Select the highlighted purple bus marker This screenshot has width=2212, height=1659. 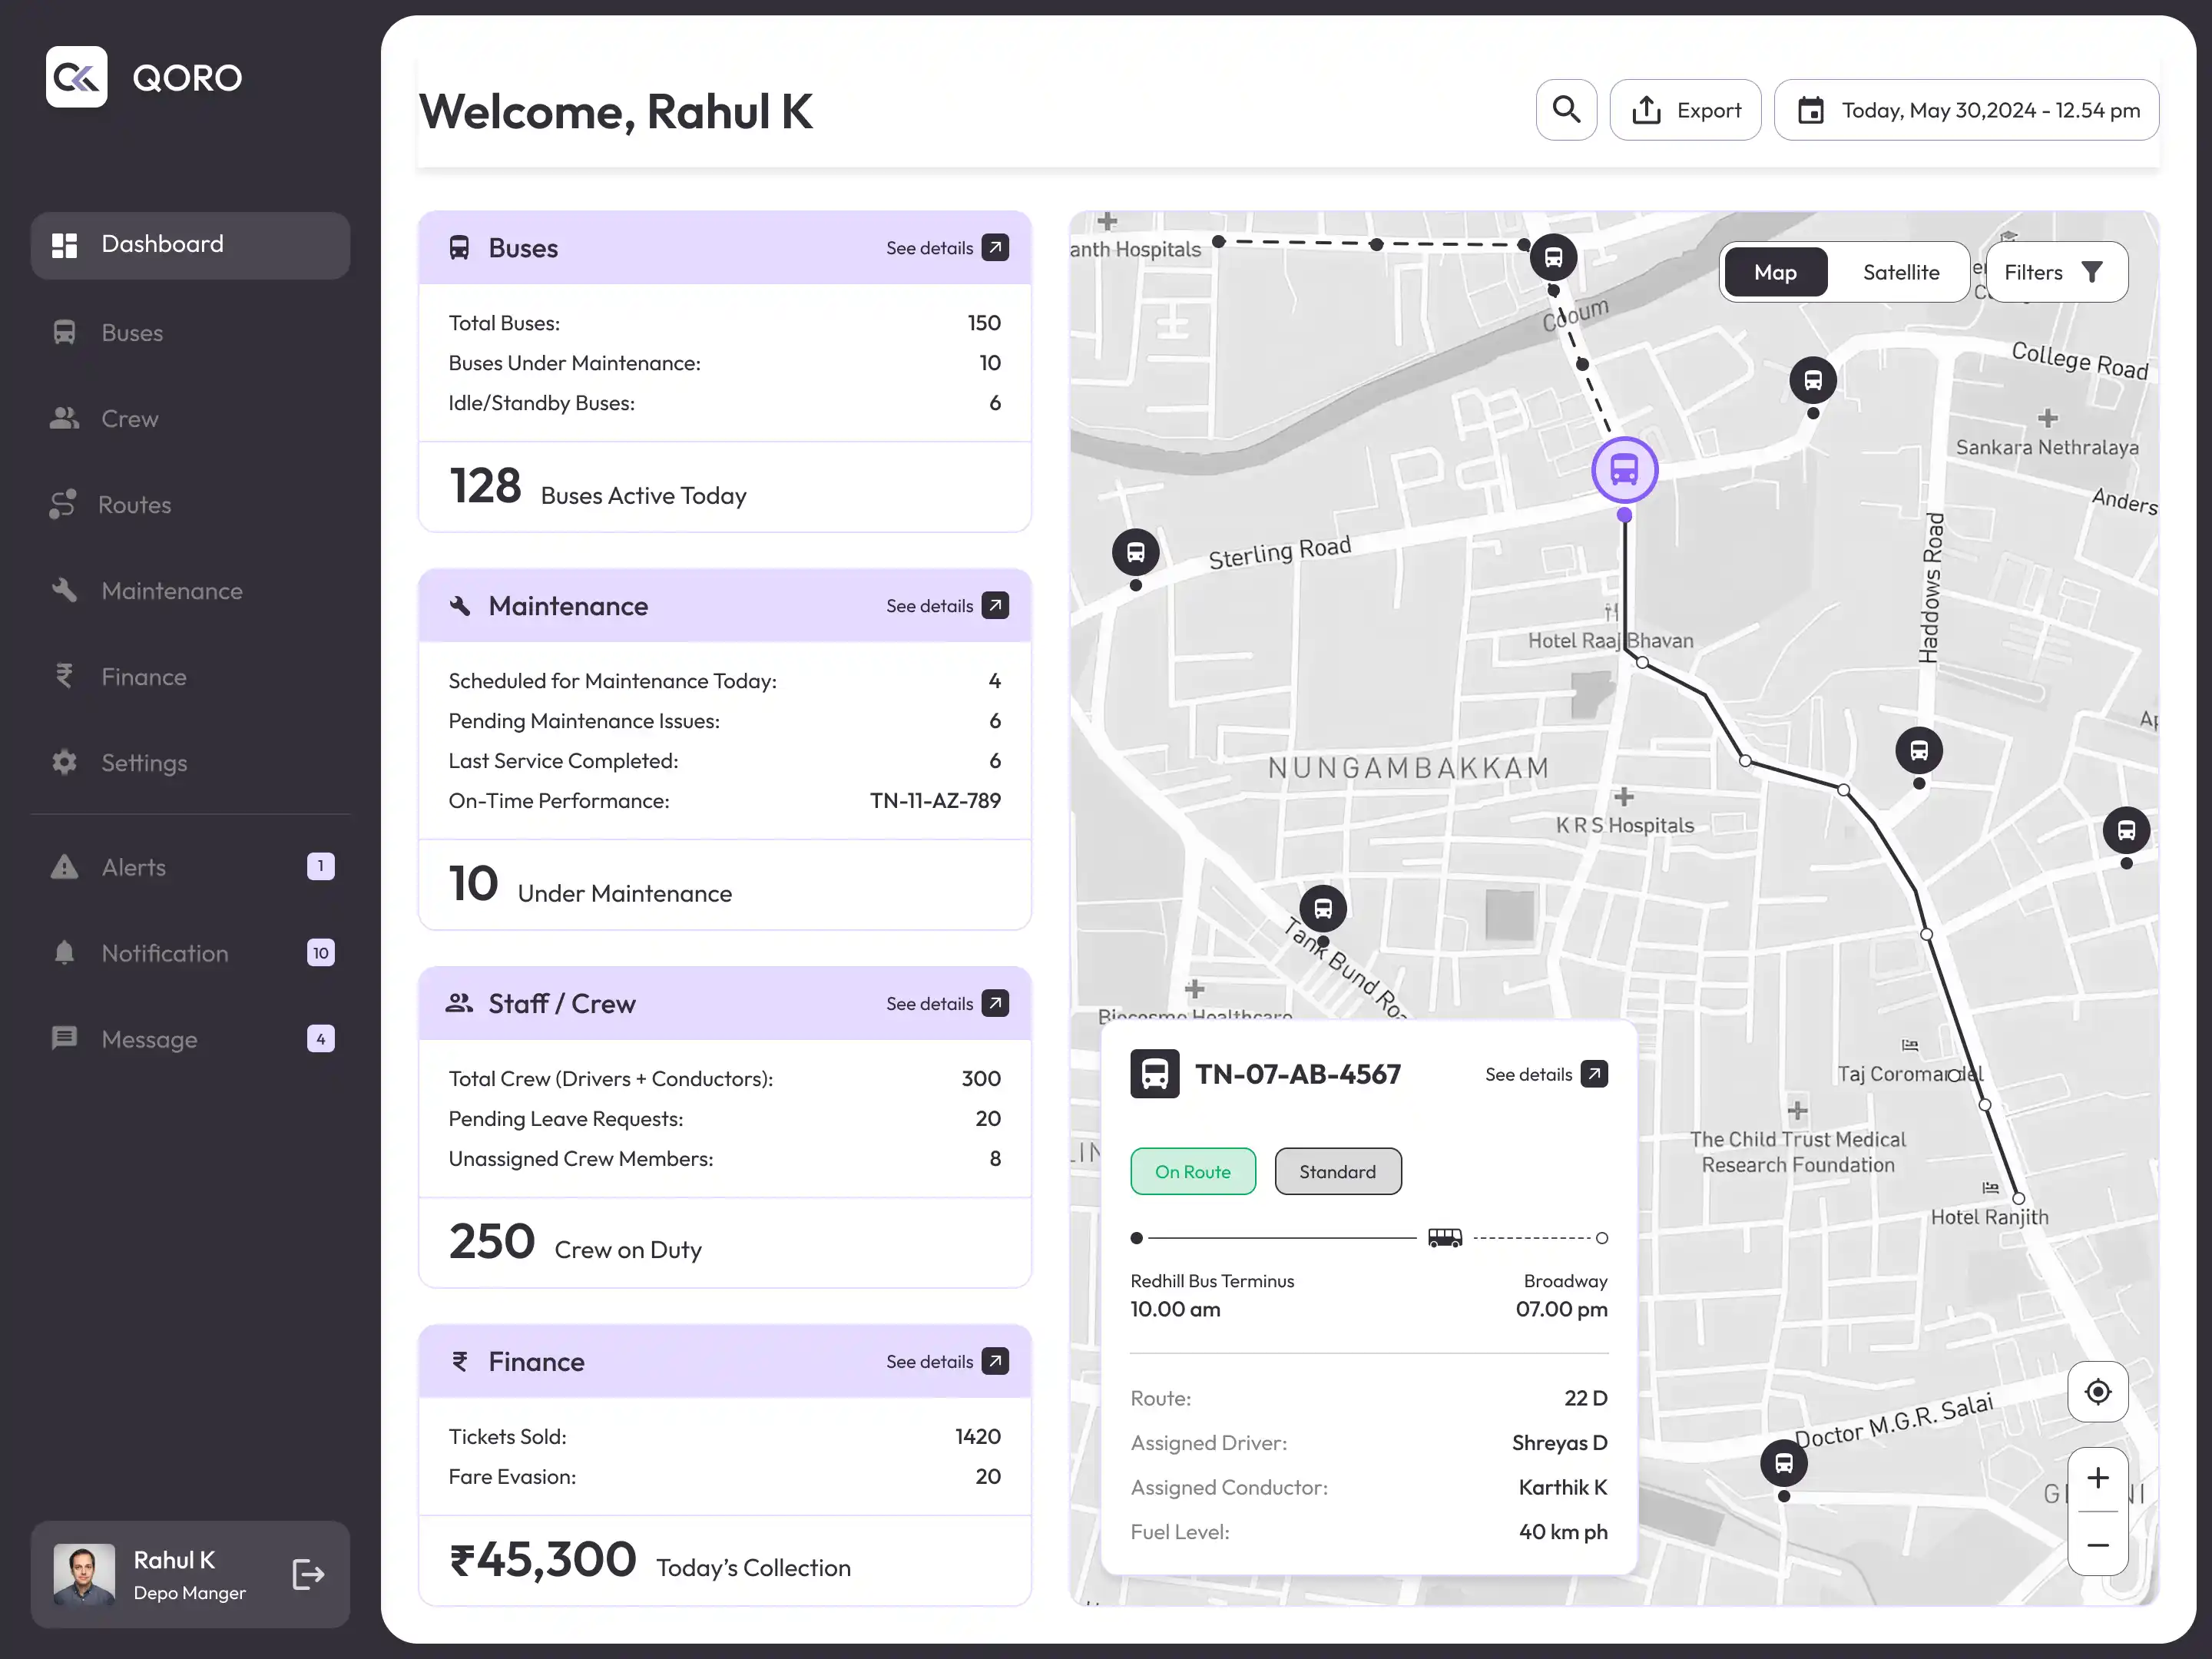pyautogui.click(x=1624, y=469)
